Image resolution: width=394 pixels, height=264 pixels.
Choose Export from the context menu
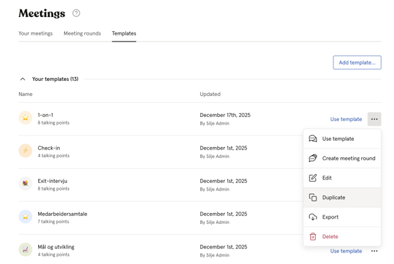click(x=342, y=217)
